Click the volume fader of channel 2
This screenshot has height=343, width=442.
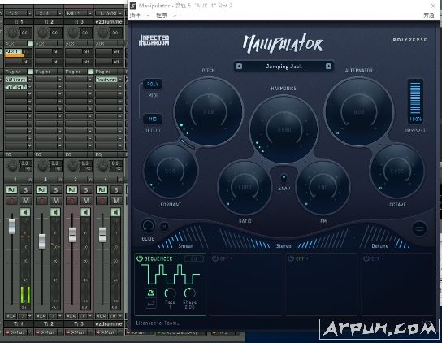coord(42,241)
